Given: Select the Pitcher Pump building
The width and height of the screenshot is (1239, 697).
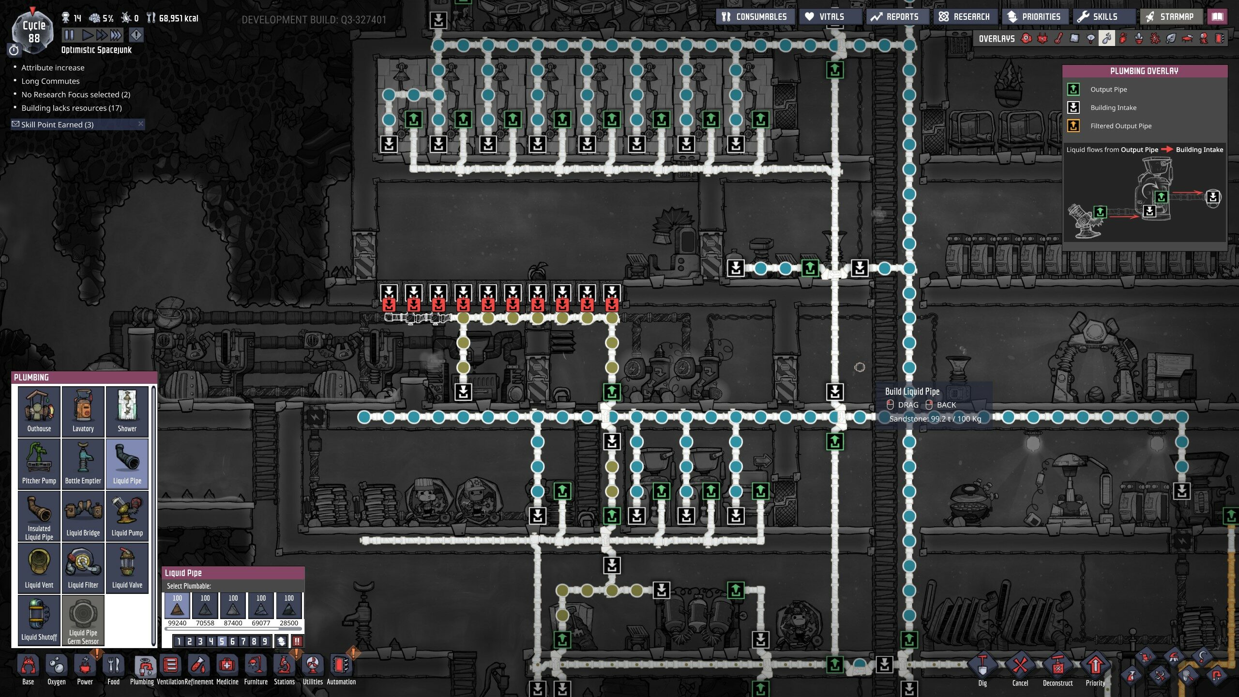Looking at the screenshot, I should pos(39,464).
